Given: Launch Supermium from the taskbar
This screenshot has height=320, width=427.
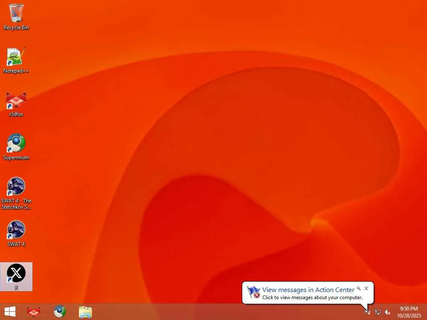Looking at the screenshot, I should pos(59,312).
